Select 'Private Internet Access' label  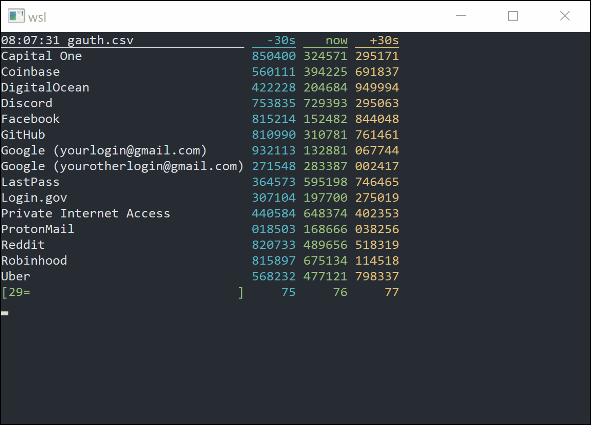86,213
